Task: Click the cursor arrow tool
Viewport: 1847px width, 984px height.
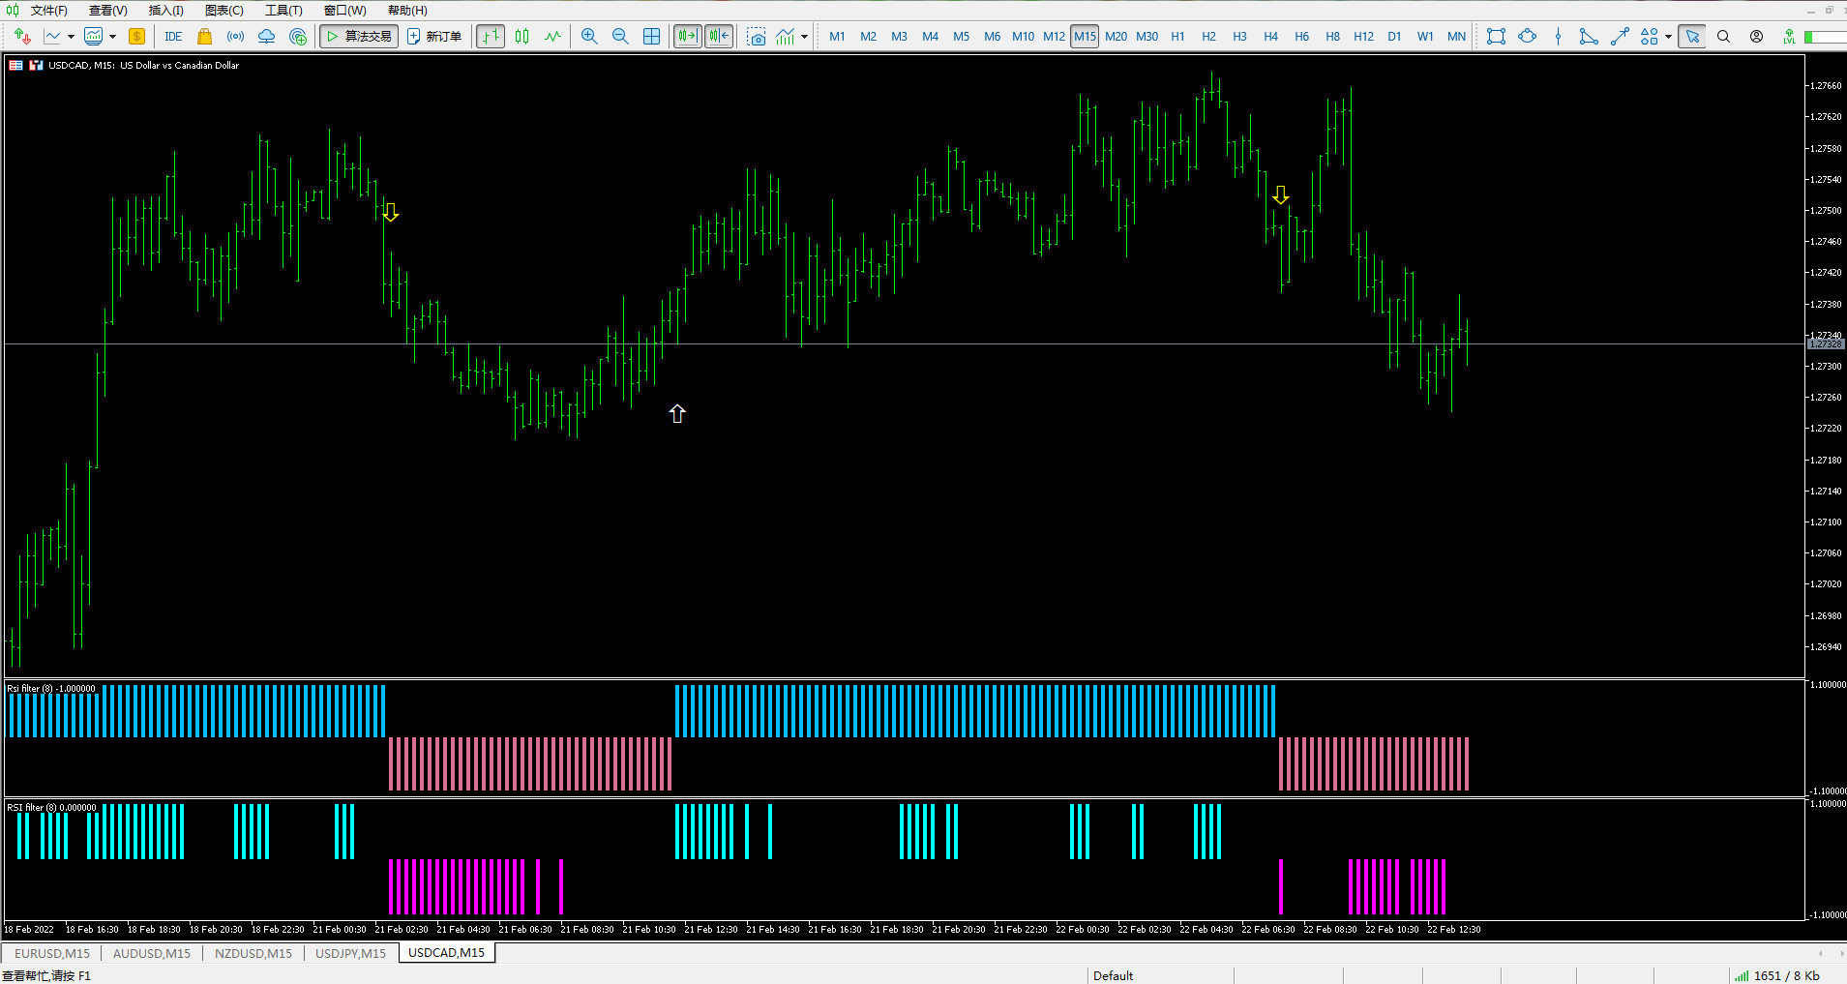Action: click(1692, 37)
